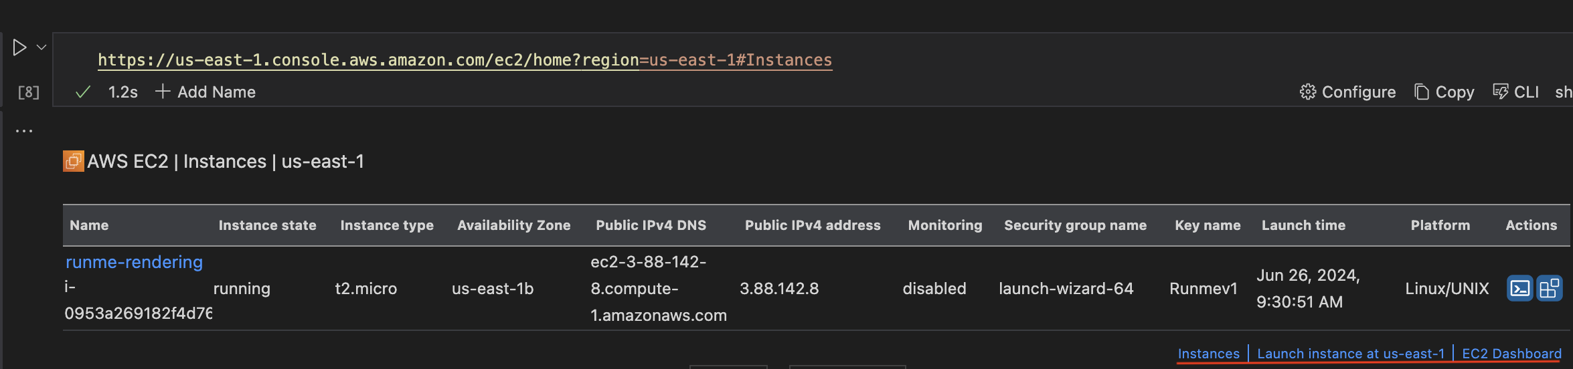The image size is (1573, 369).
Task: Click the Launch time column header
Action: pos(1303,225)
